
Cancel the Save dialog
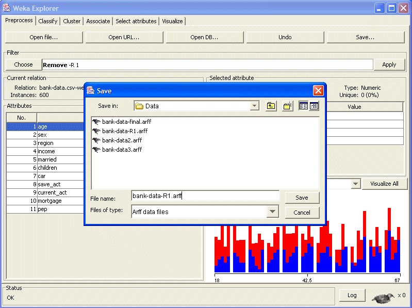[x=302, y=213]
